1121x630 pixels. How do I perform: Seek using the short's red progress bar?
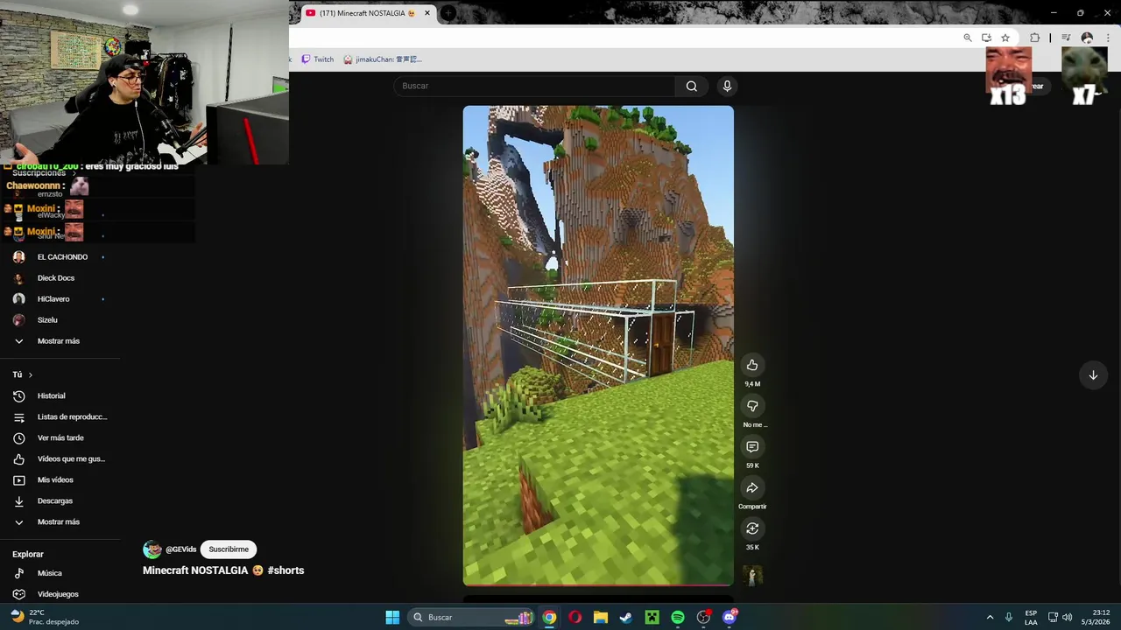pos(598,584)
